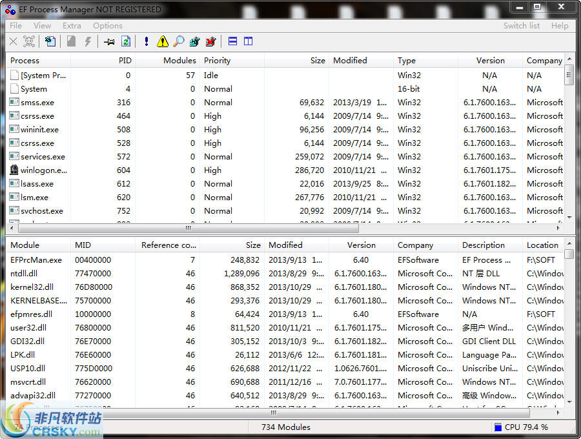Click the yellow warning triangle icon

[x=163, y=41]
